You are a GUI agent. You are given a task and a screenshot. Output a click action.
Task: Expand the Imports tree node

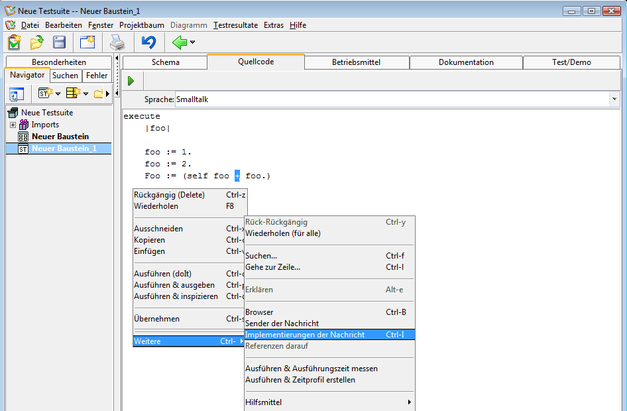[13, 125]
